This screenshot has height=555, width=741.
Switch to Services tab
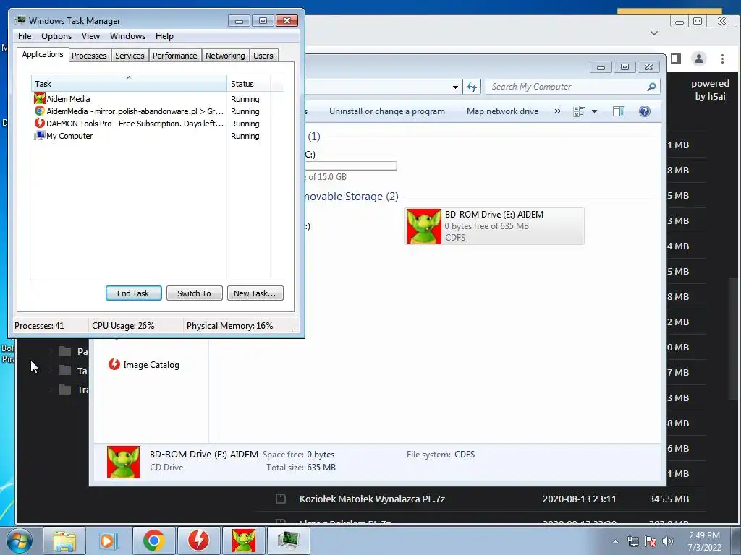point(130,56)
